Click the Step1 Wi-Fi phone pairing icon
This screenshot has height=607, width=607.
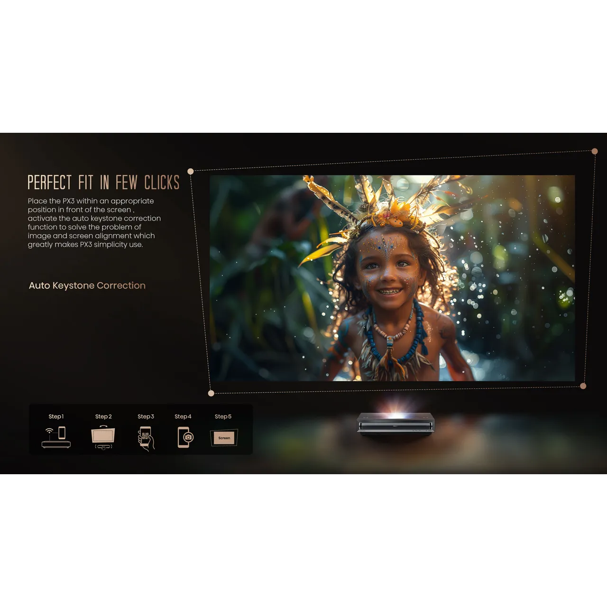[56, 437]
